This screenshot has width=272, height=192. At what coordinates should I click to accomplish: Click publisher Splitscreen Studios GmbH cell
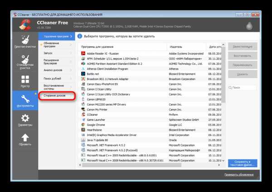[x=184, y=120]
